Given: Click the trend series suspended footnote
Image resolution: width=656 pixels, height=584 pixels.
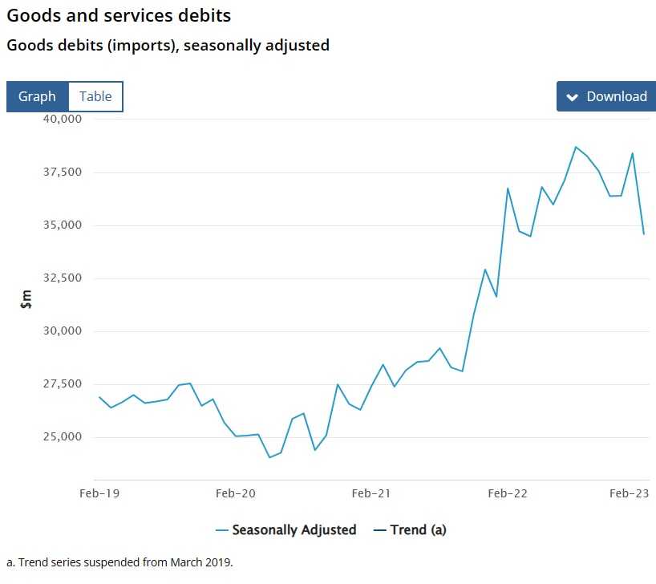Looking at the screenshot, I should pos(119,562).
